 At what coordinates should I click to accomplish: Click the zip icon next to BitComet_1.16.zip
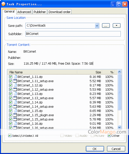[x=15, y=123]
